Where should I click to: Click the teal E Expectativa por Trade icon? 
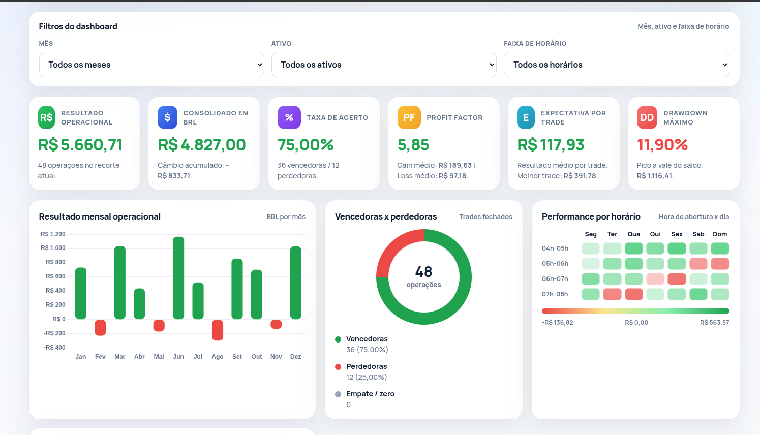tap(526, 117)
